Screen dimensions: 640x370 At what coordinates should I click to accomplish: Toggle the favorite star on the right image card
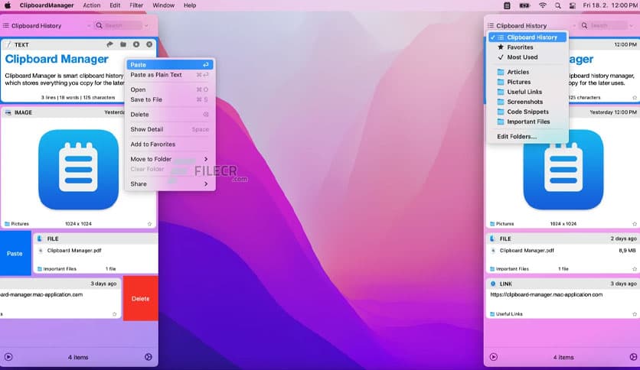click(x=635, y=224)
